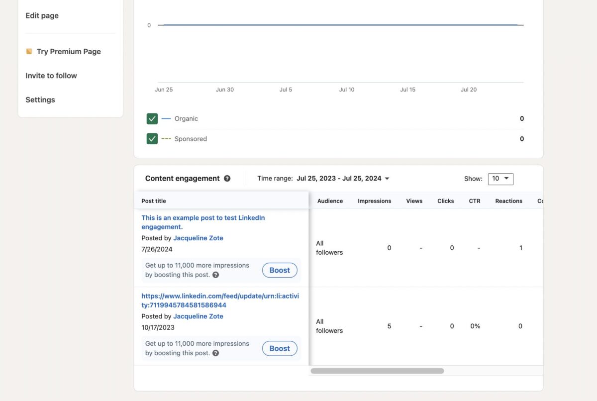
Task: Expand the Show dropdown arrow
Action: click(506, 179)
